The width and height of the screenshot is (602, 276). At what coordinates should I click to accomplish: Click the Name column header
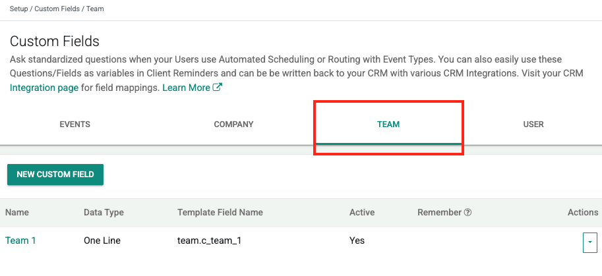point(17,212)
